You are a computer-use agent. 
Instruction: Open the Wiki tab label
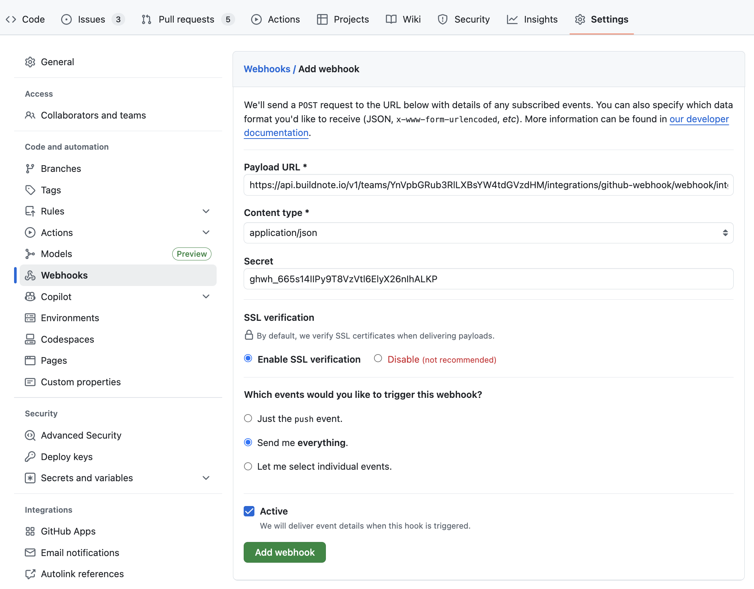pyautogui.click(x=412, y=19)
